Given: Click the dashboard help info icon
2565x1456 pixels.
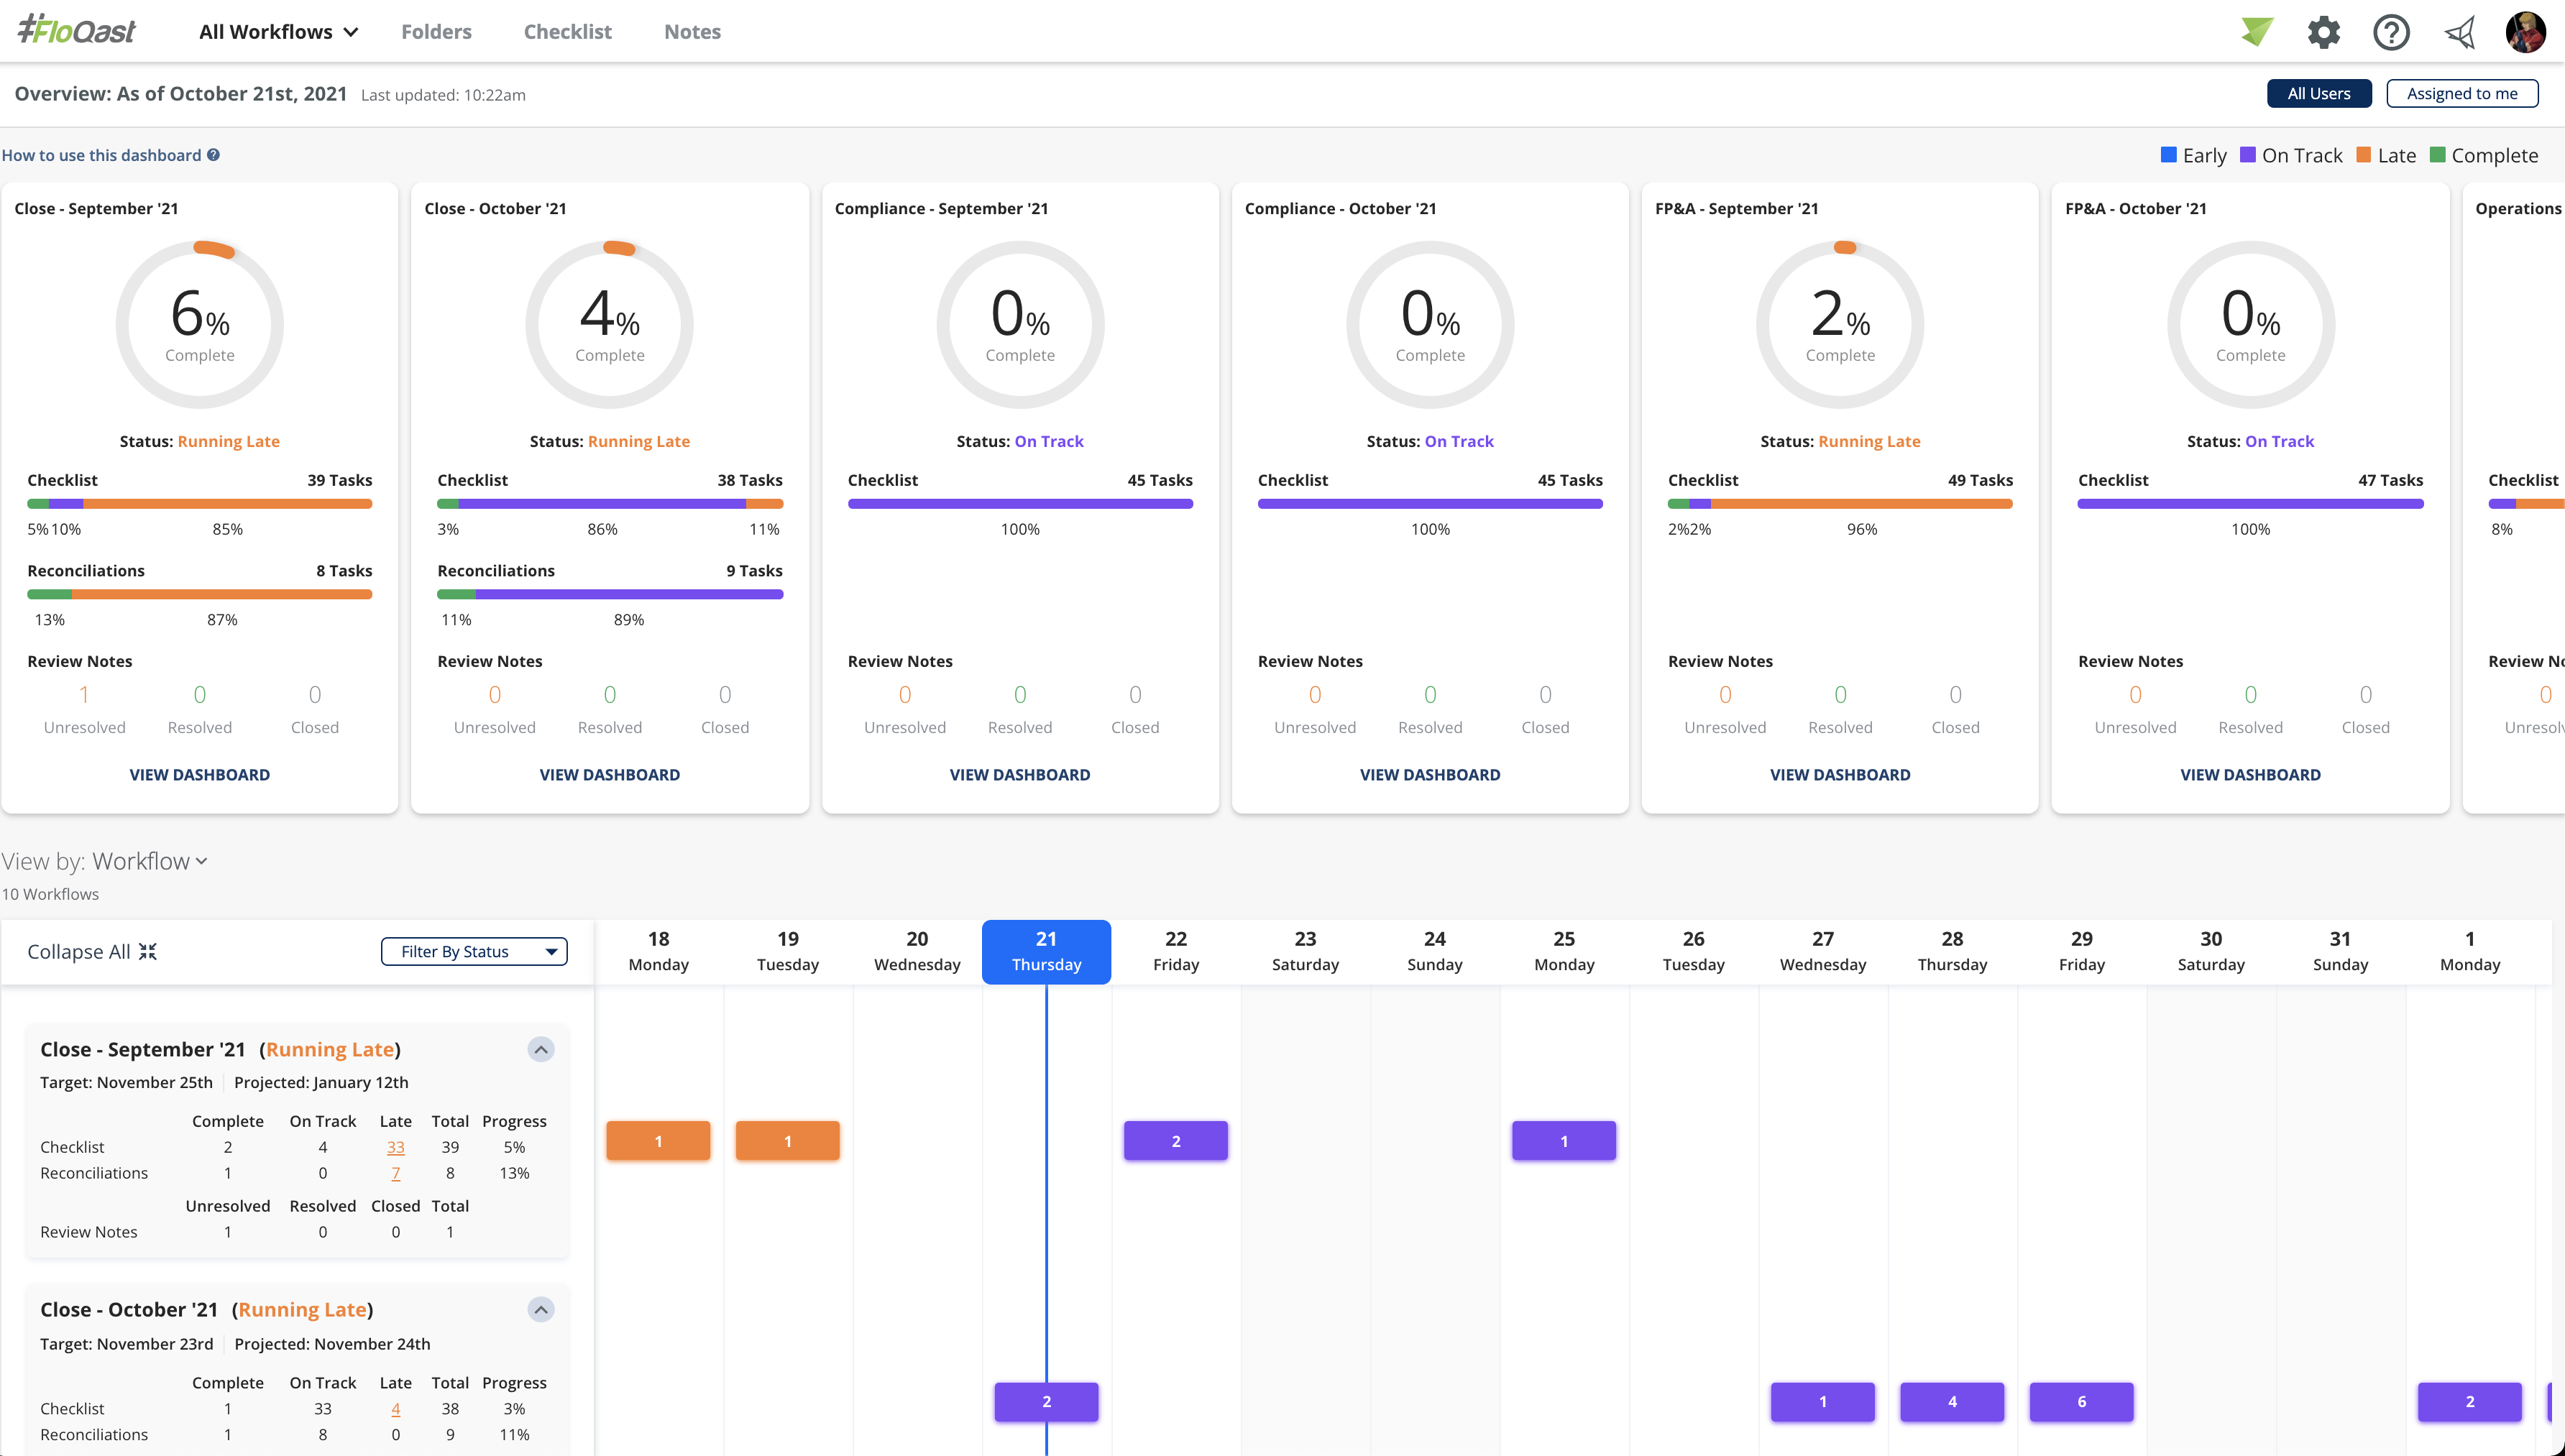Looking at the screenshot, I should click(x=213, y=155).
